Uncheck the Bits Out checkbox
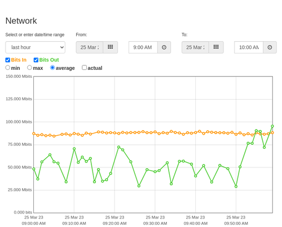 [x=36, y=60]
